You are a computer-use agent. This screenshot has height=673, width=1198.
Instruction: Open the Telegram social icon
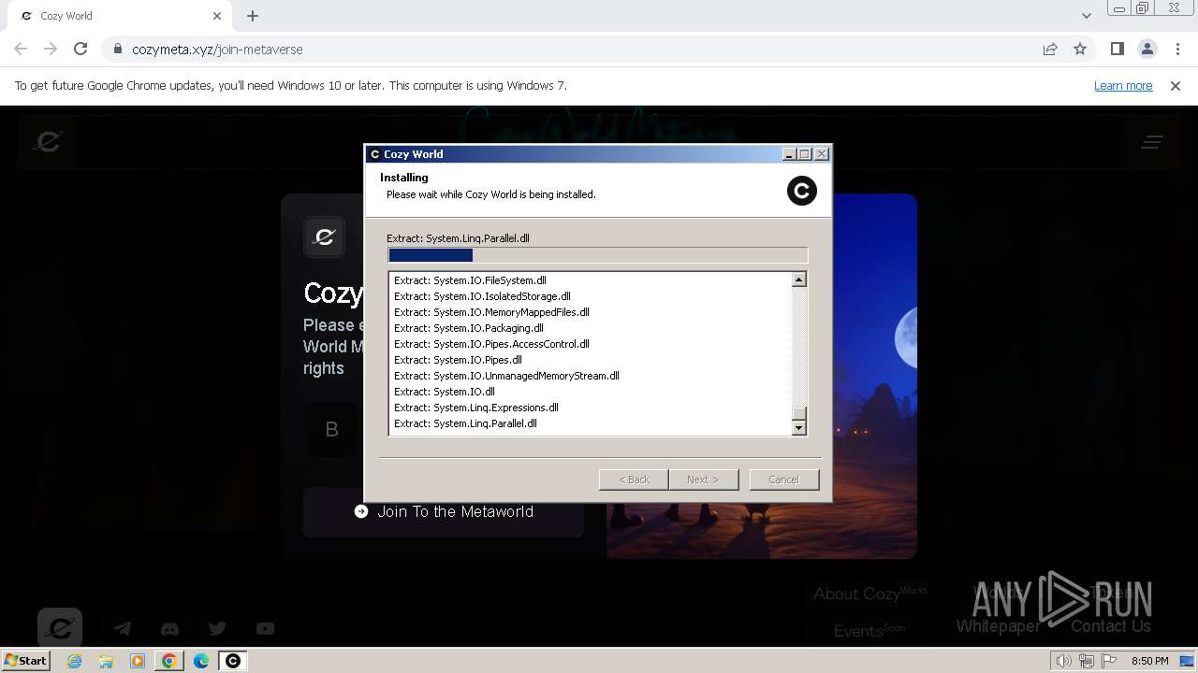coord(123,629)
